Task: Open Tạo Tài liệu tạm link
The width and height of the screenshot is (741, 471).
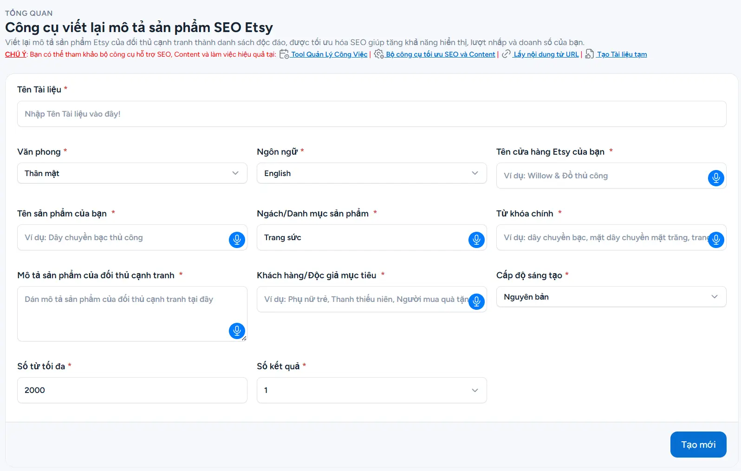Action: 622,54
